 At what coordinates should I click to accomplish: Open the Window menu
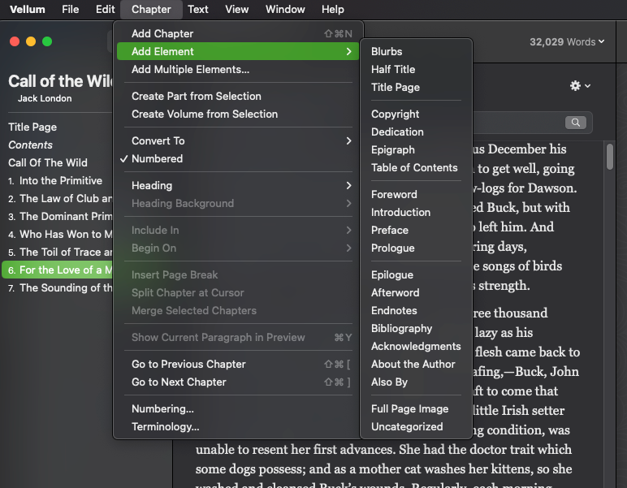pyautogui.click(x=285, y=9)
